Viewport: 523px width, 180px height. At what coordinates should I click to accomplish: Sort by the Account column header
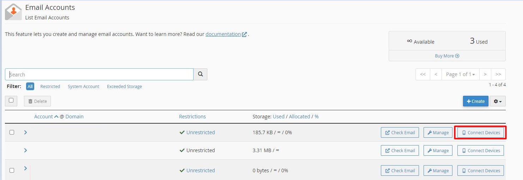click(44, 117)
